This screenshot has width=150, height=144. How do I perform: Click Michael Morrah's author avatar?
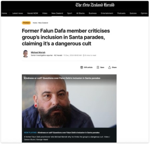point(26,54)
